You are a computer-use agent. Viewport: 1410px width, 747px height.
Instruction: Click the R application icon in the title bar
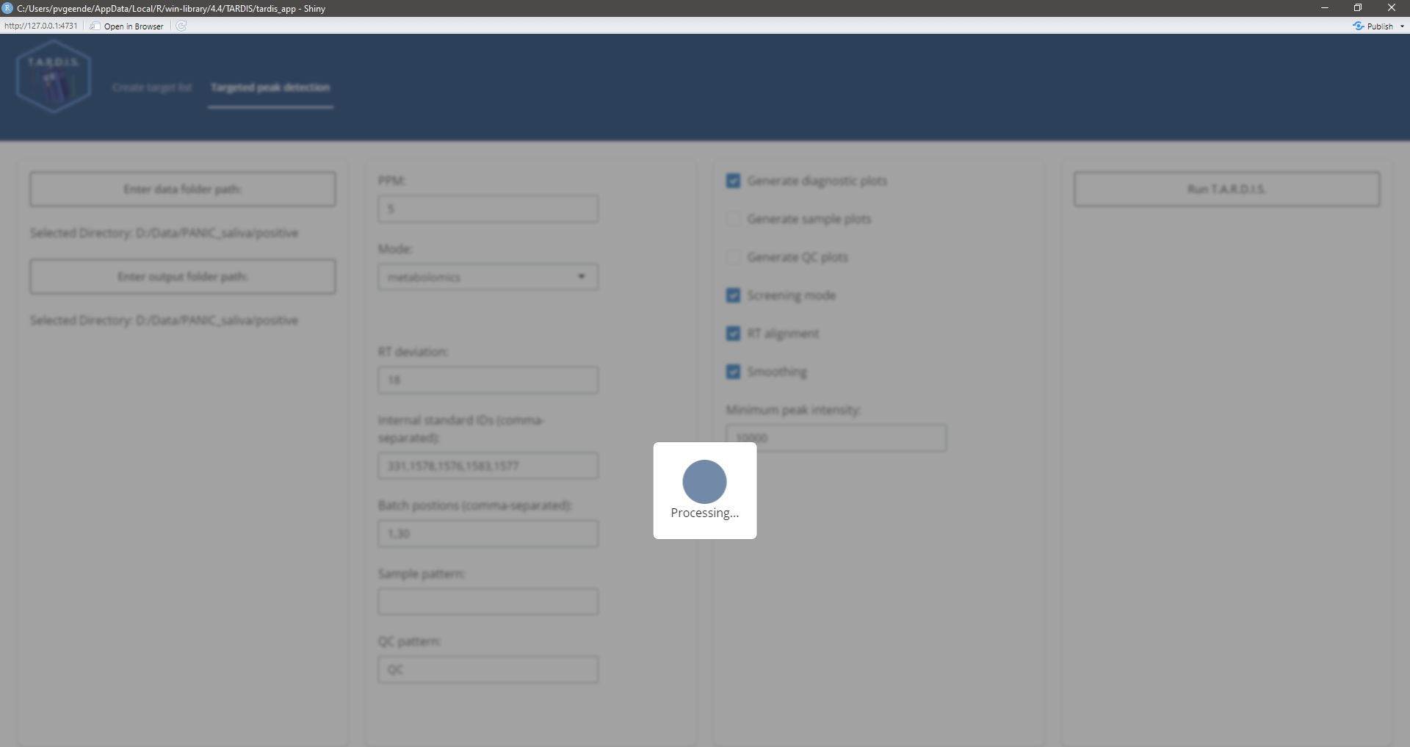click(7, 8)
